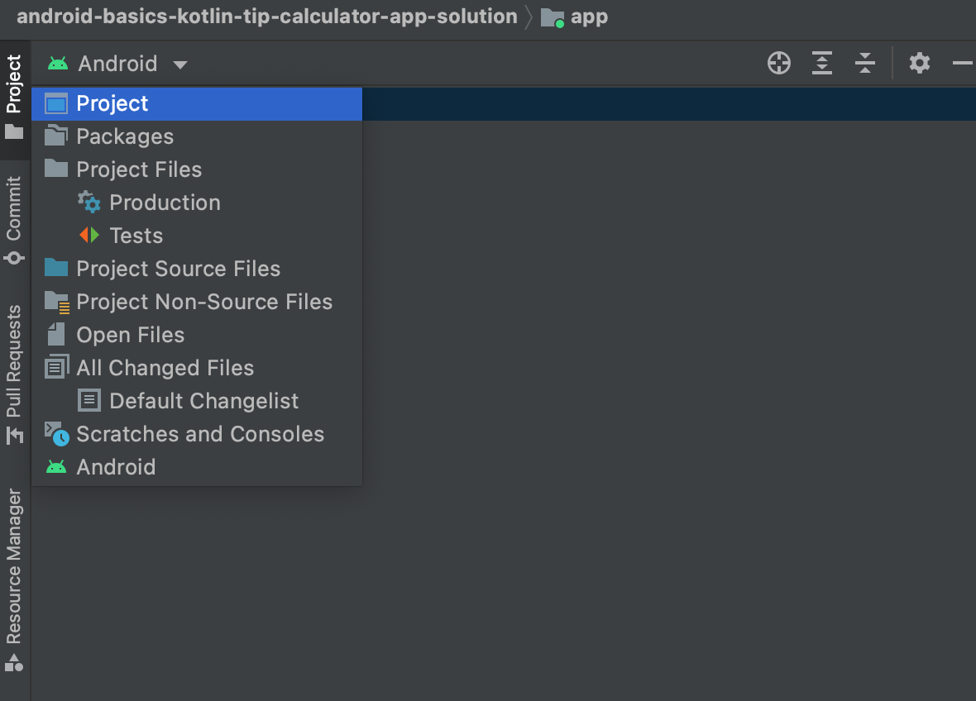The image size is (976, 701).
Task: Choose Default Changelist entry
Action: coord(197,401)
